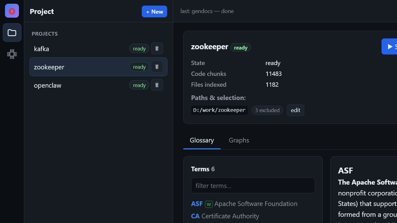Click the blue play button at top right
Image resolution: width=397 pixels, height=223 pixels.
[389, 46]
